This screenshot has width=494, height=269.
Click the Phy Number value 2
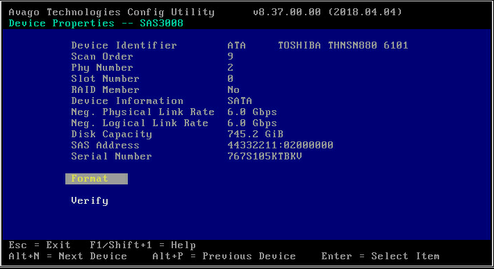pos(230,67)
